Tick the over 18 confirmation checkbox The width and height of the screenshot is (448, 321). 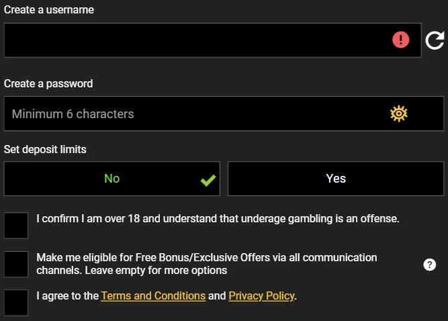pyautogui.click(x=16, y=226)
